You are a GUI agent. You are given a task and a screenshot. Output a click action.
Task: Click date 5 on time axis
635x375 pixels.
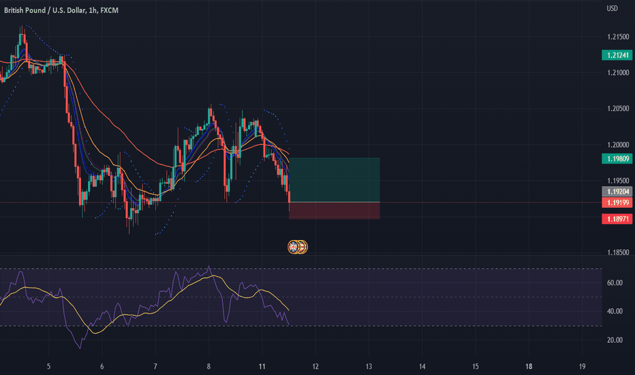pos(48,367)
